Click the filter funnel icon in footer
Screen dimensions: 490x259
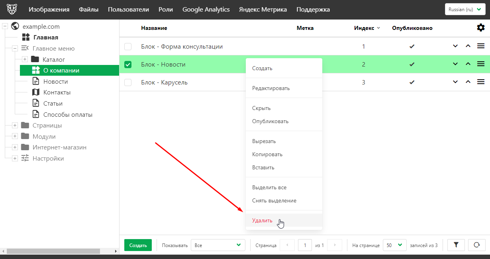[457, 245]
